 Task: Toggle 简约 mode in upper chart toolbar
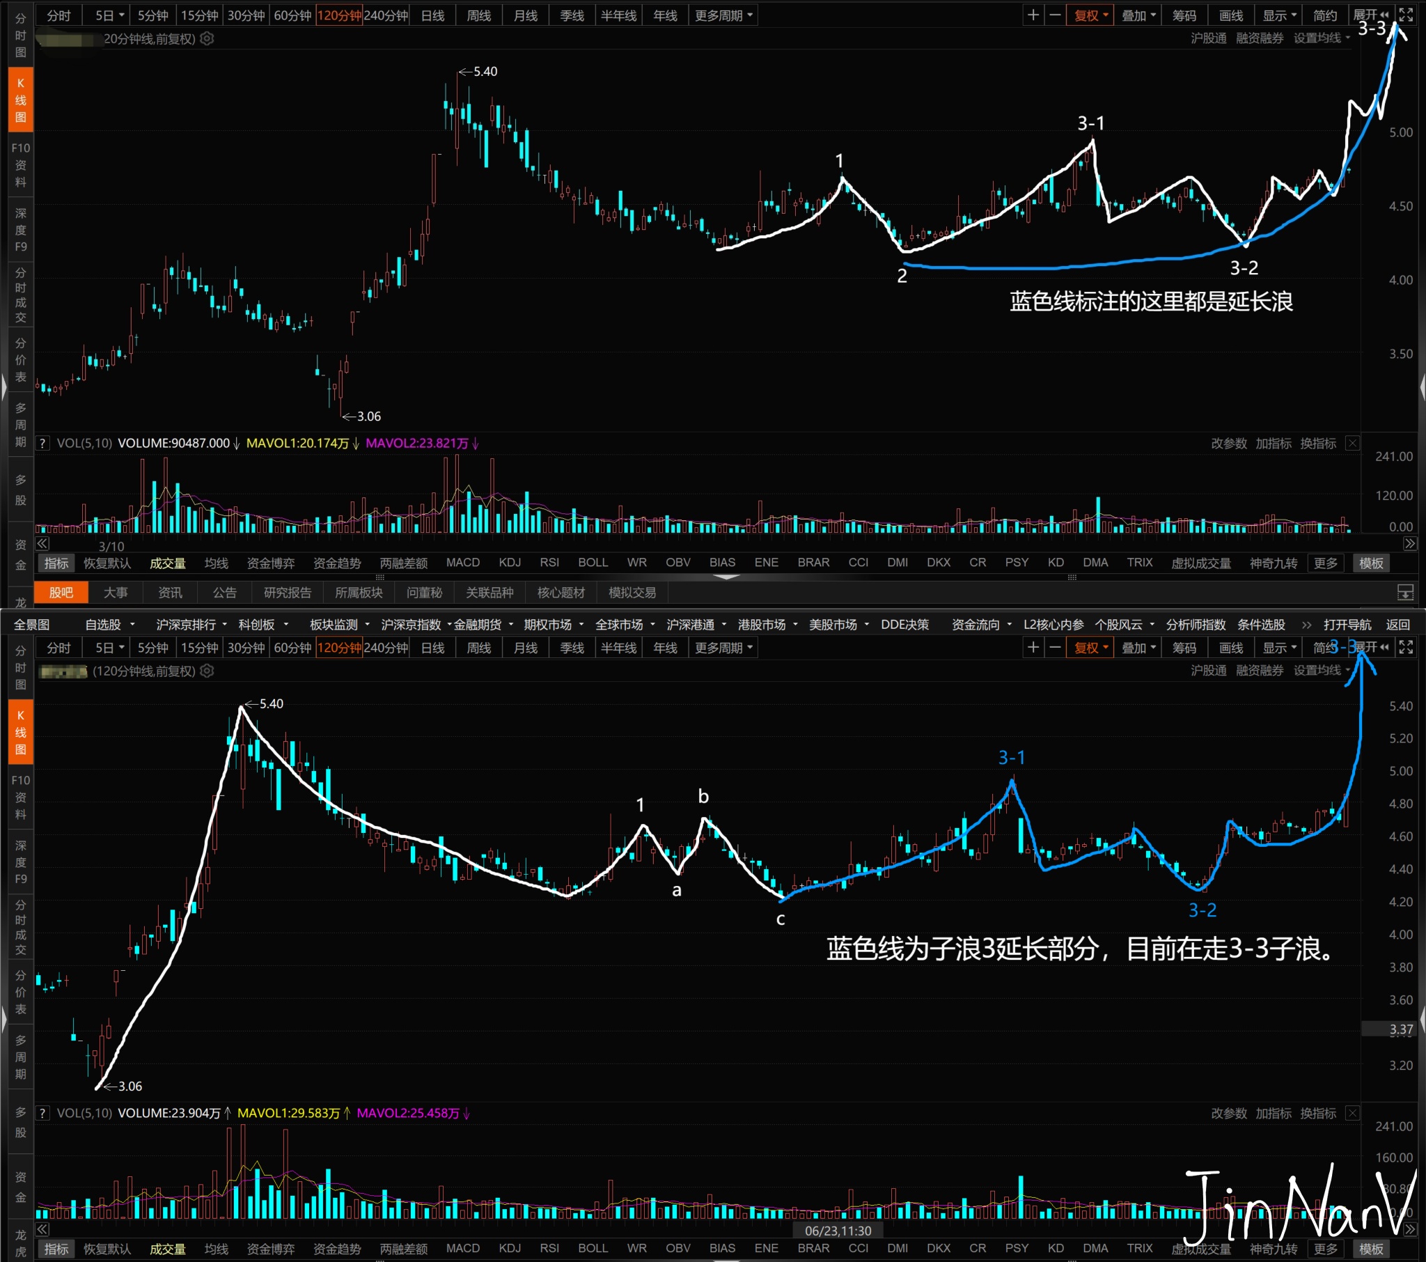[1324, 15]
